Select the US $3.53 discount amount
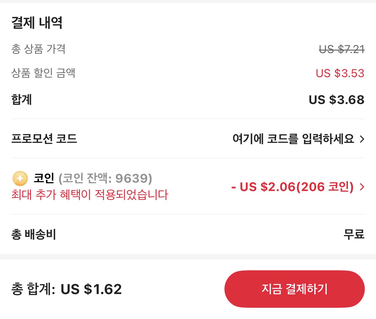Viewport: 376px width, 319px height. click(340, 73)
